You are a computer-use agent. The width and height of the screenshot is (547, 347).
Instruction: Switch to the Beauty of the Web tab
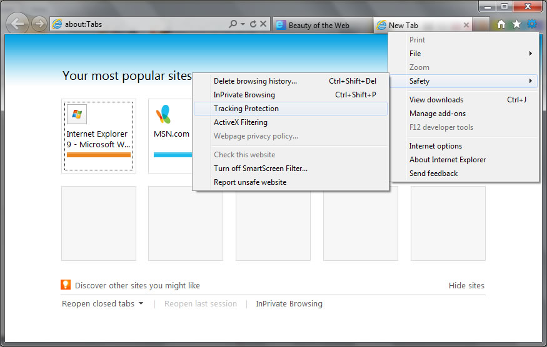coord(323,25)
